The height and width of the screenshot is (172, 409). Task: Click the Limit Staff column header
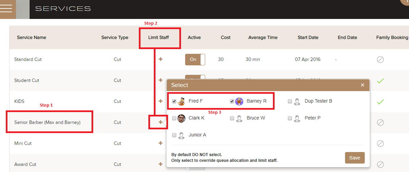coord(159,38)
